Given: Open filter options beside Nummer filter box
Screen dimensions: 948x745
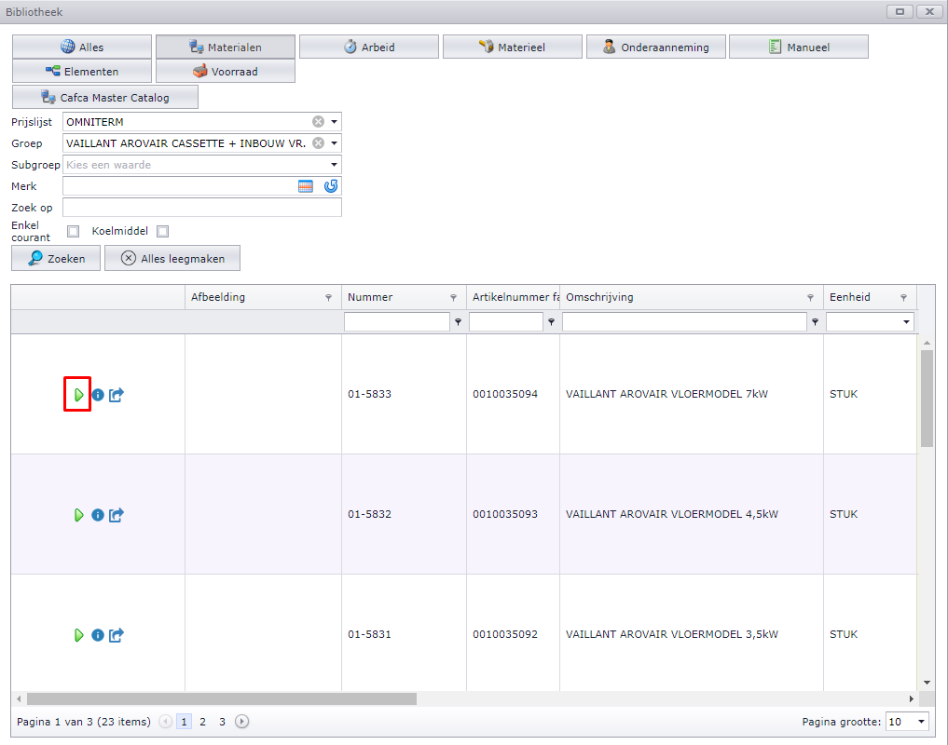Looking at the screenshot, I should click(458, 322).
